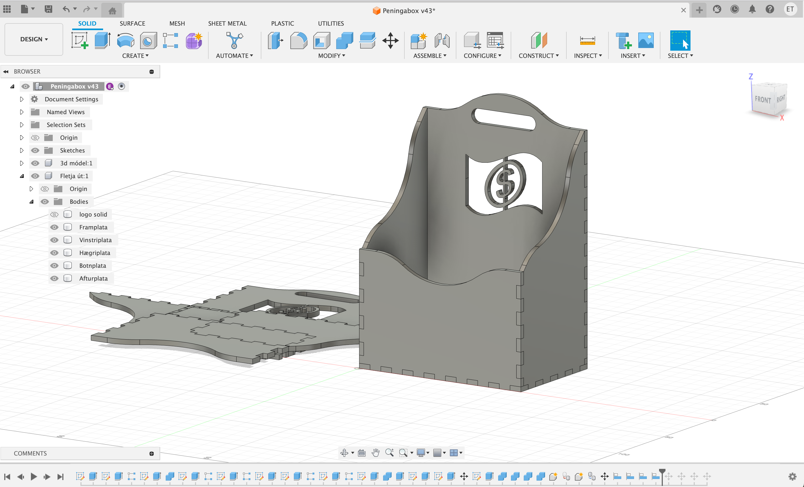Collapse the Bodies folder
The height and width of the screenshot is (487, 804).
(x=31, y=202)
